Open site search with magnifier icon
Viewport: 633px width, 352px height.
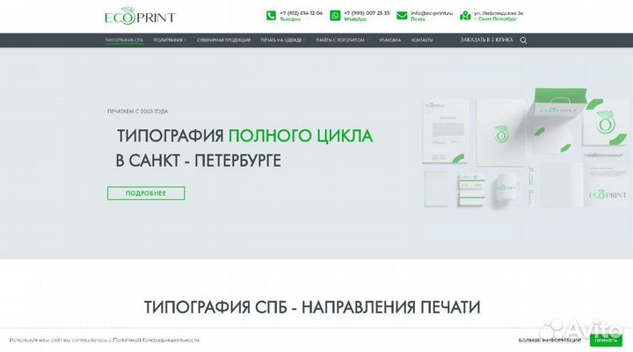pyautogui.click(x=523, y=40)
